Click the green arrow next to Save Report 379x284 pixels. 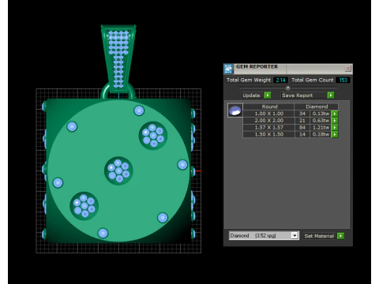331,95
